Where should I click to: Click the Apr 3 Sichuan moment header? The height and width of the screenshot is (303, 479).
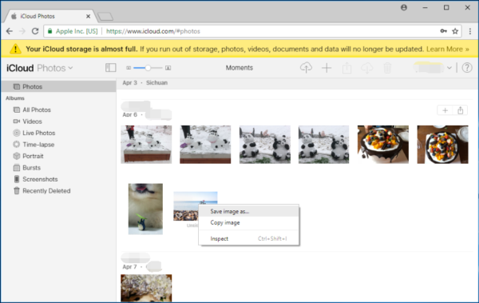pos(145,82)
